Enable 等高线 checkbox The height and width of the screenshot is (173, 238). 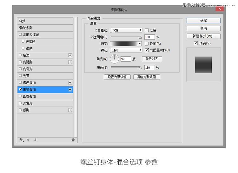pyautogui.click(x=23, y=41)
